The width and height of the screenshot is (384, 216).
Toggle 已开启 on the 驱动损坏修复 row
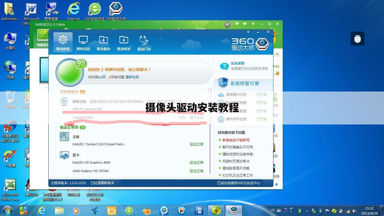coord(261,103)
